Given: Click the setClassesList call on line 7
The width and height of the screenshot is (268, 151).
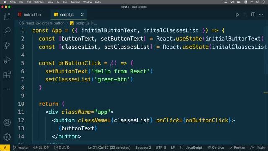Looking at the screenshot, I should coord(68,79).
